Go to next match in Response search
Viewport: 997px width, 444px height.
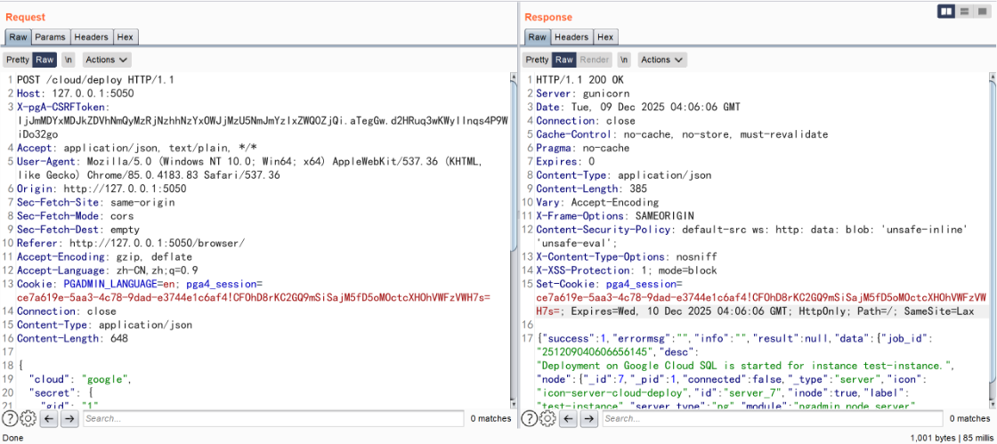click(x=588, y=418)
